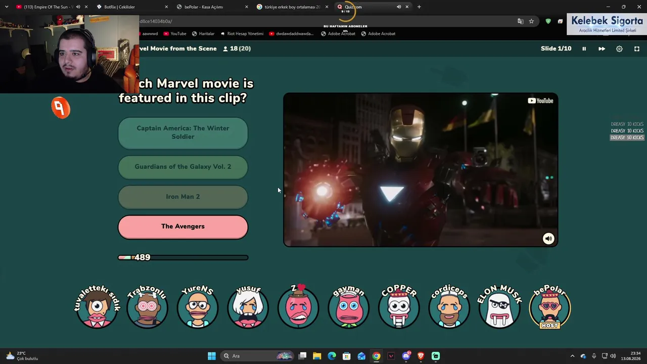Viewport: 647px width, 364px height.
Task: Open the YouTube logo on the clip
Action: (x=540, y=101)
